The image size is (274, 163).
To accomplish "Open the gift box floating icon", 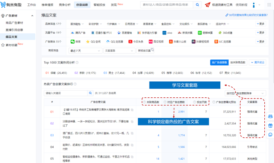I will (x=270, y=126).
